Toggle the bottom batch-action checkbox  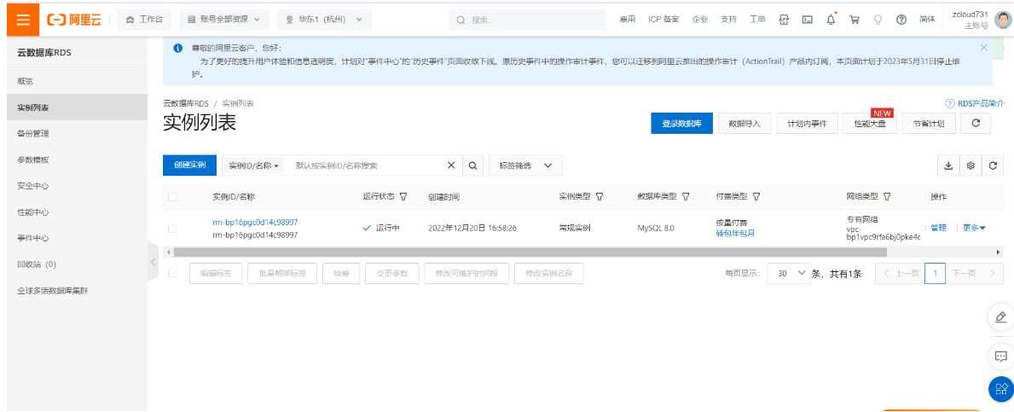tap(172, 273)
